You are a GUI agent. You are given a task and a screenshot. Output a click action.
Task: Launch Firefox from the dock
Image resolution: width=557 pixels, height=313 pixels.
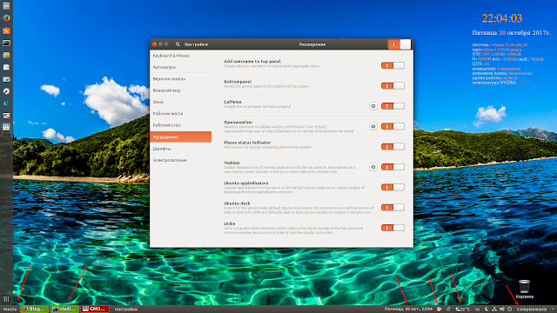point(6,18)
